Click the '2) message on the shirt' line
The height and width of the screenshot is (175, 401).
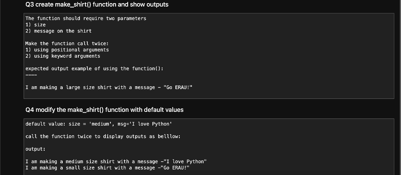pyautogui.click(x=58, y=31)
